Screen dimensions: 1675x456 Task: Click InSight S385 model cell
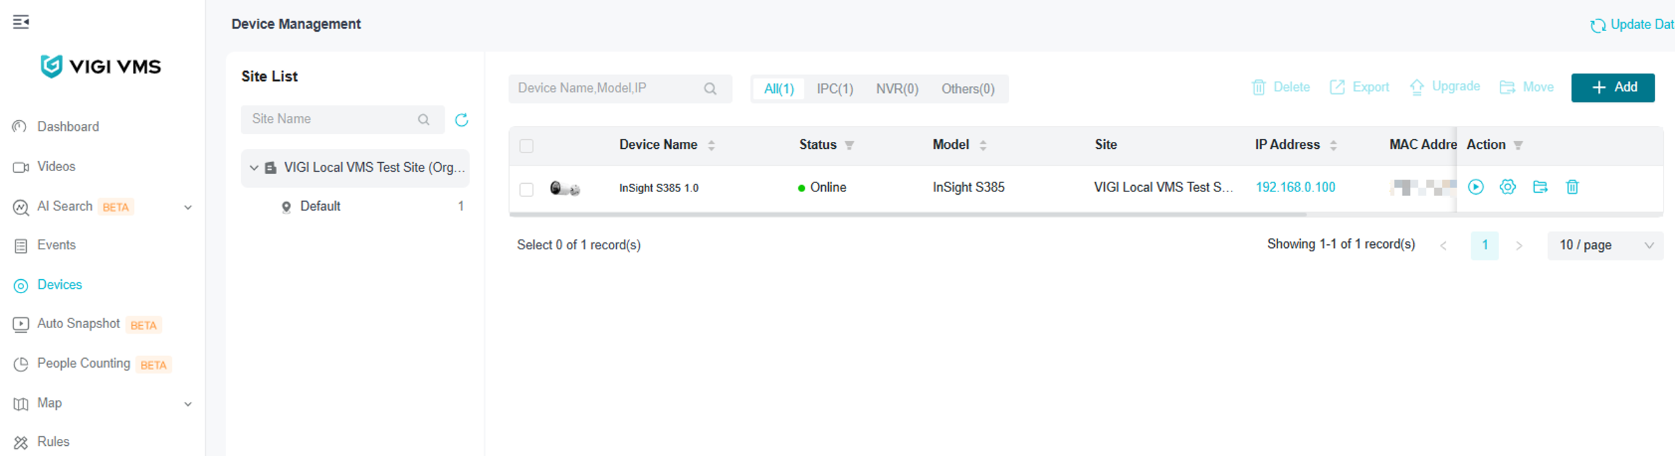pos(969,188)
